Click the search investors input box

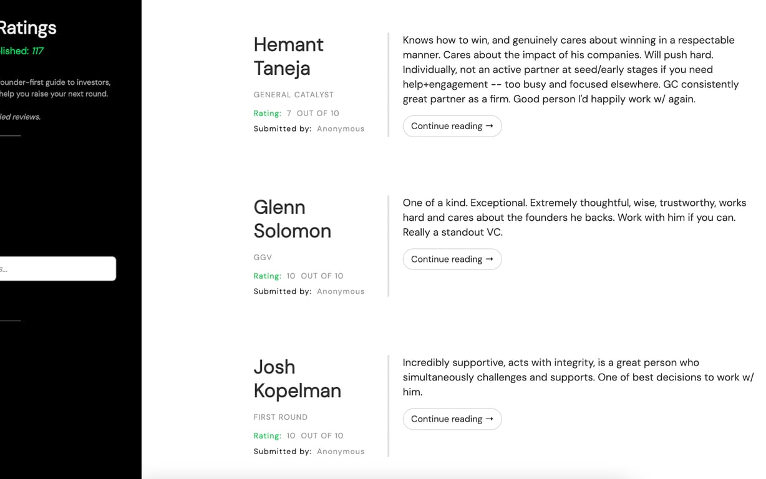click(57, 268)
